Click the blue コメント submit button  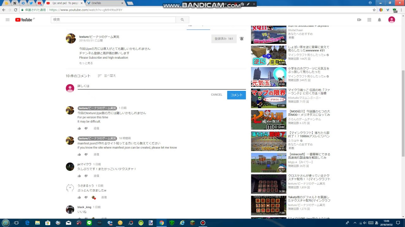(236, 95)
